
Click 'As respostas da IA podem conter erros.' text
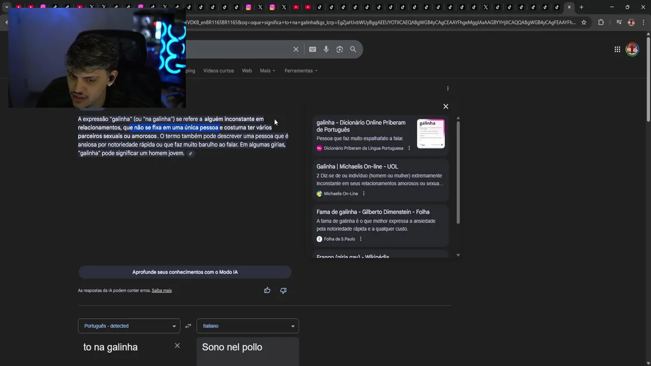point(114,291)
